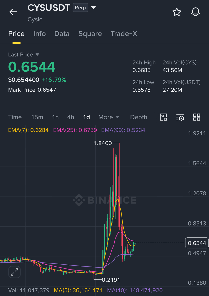Tap the 24h Vol(USDT) value 27.20M

tap(172, 90)
